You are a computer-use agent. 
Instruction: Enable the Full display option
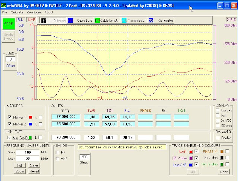tap(218, 115)
